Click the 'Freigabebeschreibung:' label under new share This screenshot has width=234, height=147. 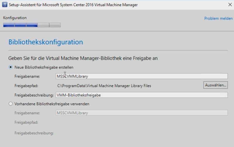tap(34, 95)
